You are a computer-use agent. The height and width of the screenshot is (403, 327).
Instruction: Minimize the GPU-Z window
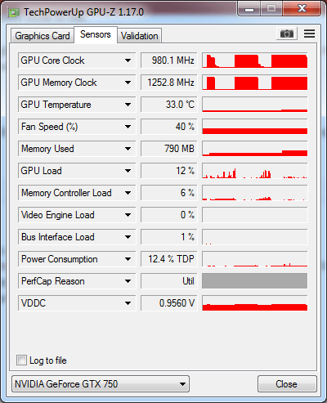pos(249,9)
